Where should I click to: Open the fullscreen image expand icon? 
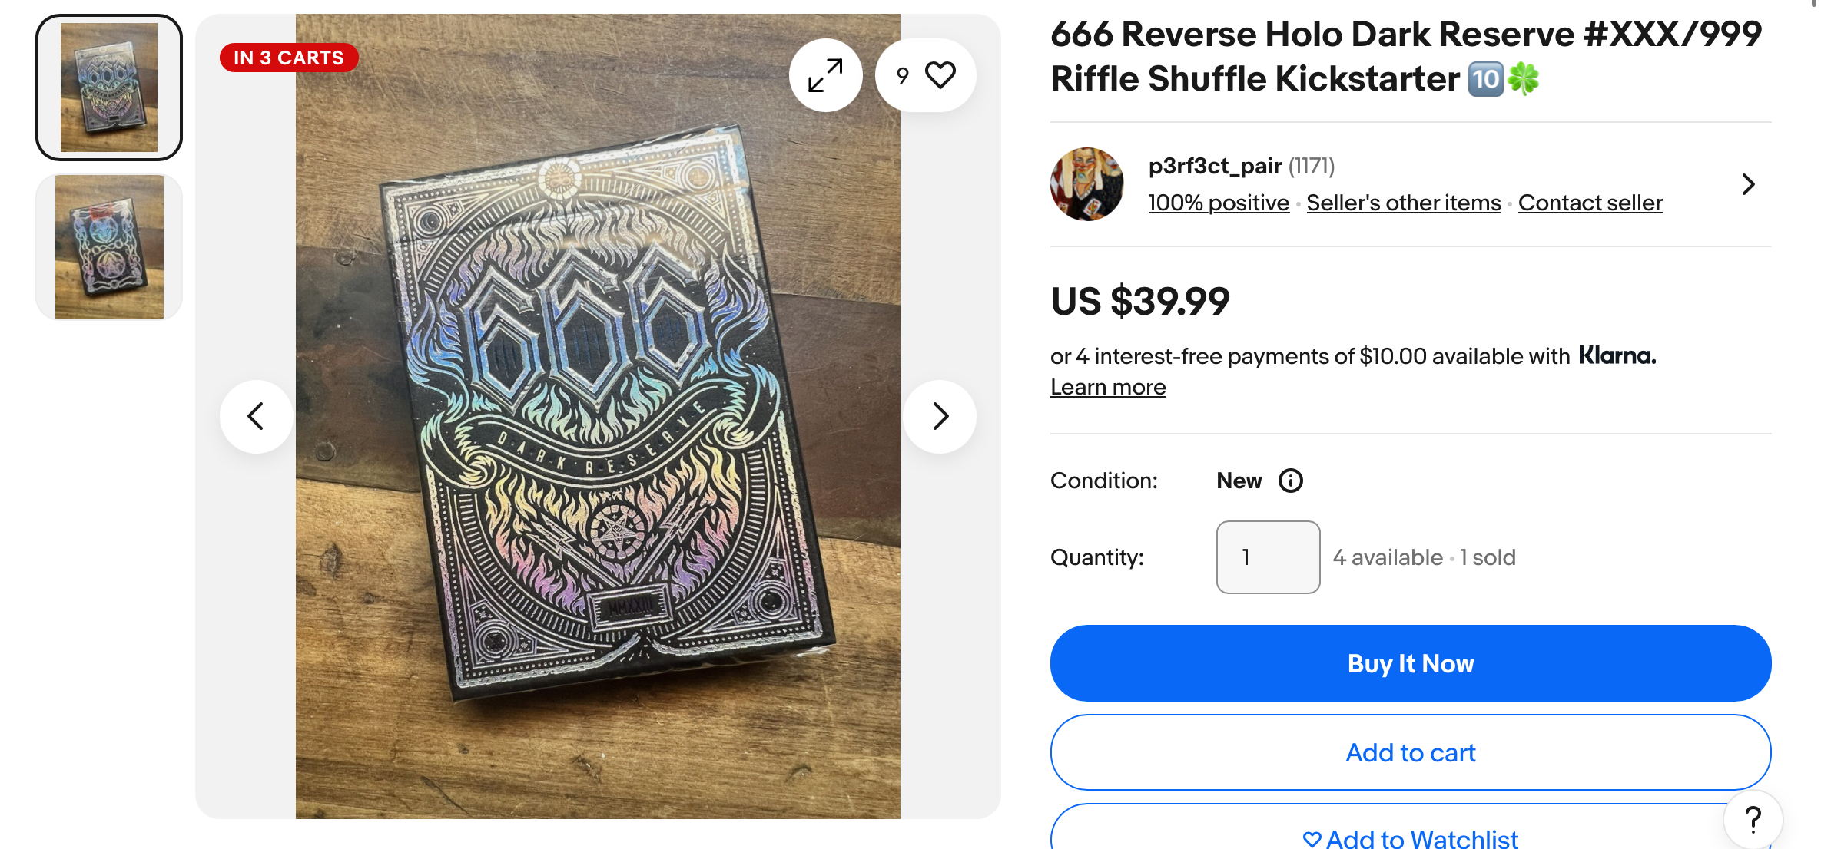click(825, 75)
